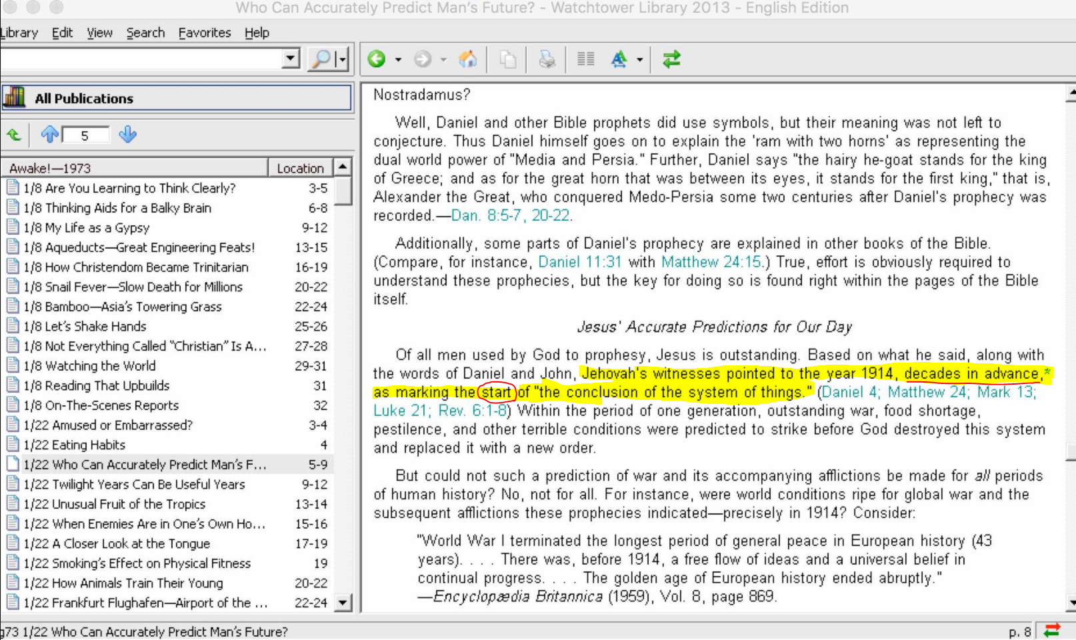Click the Home icon in toolbar
Viewport: 1076px width, 640px height.
coord(468,59)
